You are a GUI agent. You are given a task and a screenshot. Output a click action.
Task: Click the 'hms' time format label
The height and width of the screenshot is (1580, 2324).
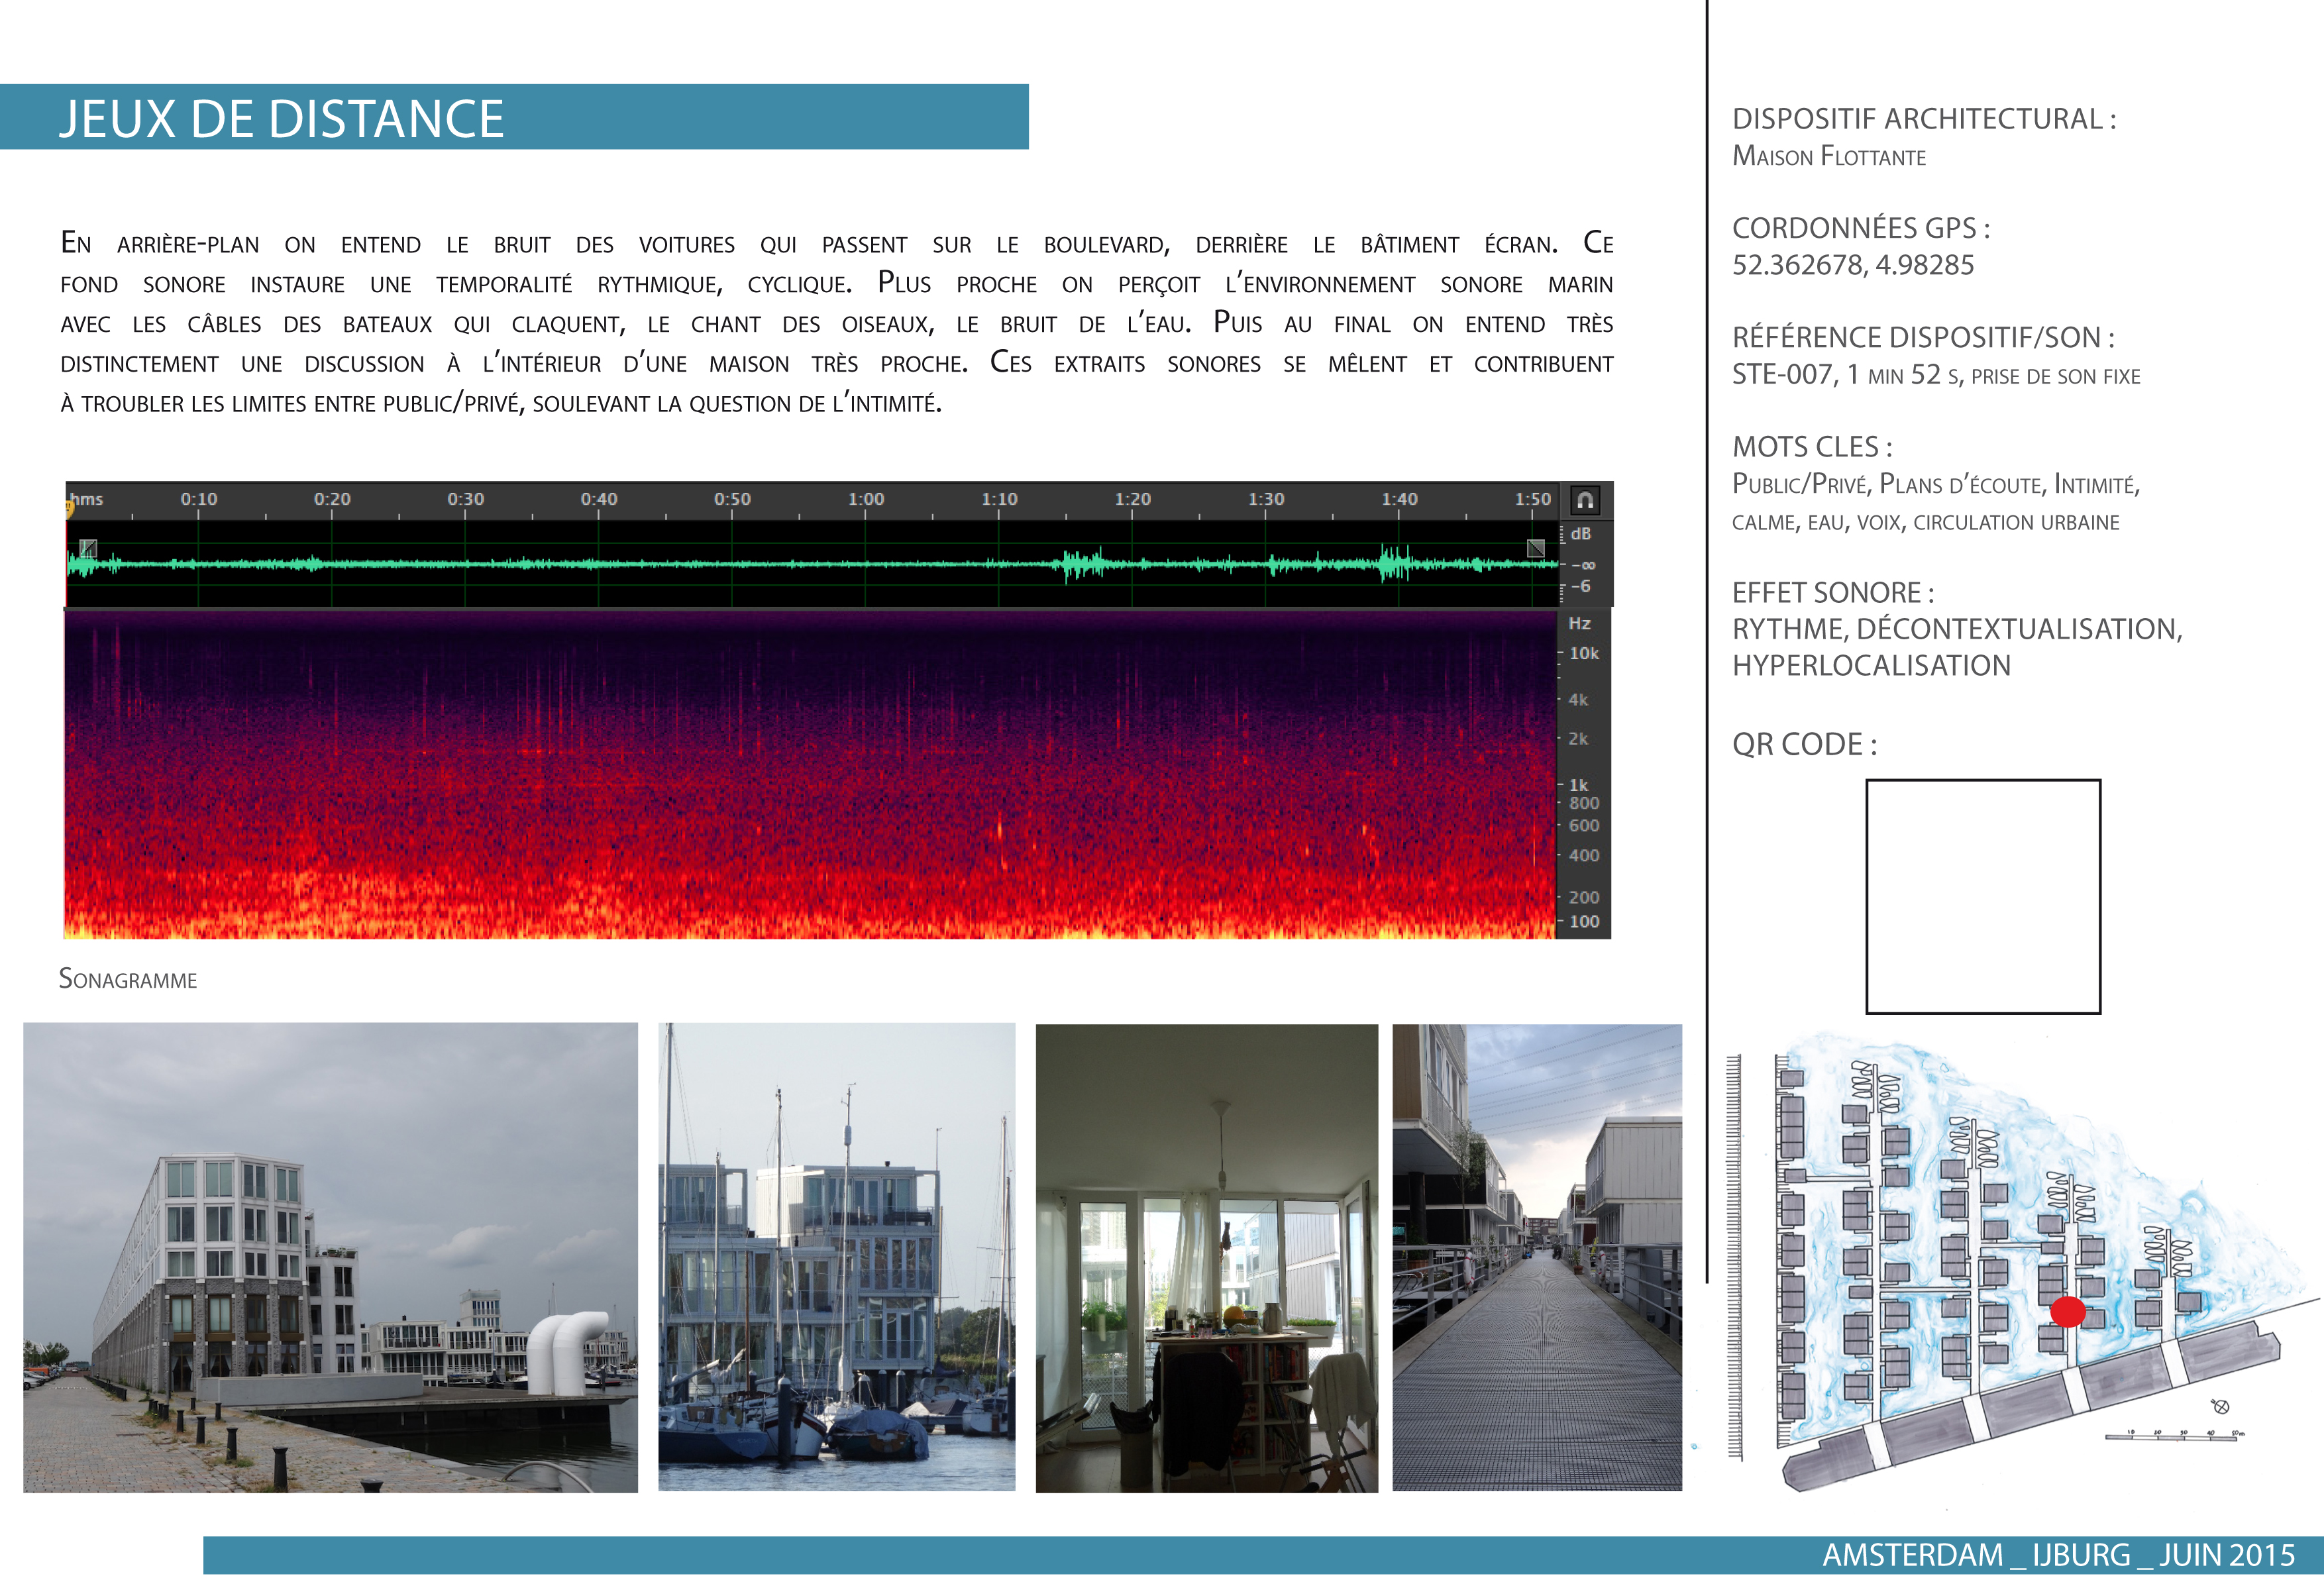tap(87, 499)
